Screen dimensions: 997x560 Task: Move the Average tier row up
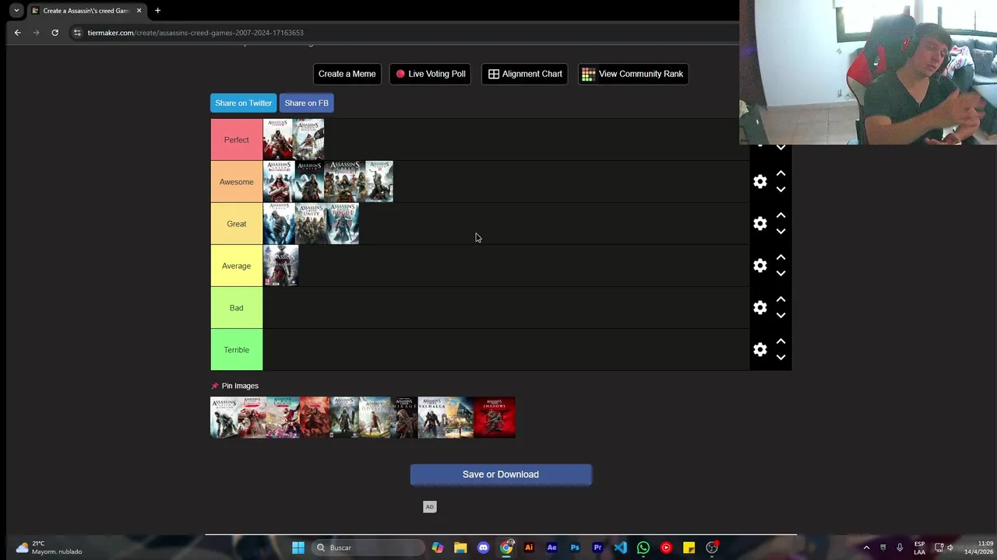click(780, 257)
